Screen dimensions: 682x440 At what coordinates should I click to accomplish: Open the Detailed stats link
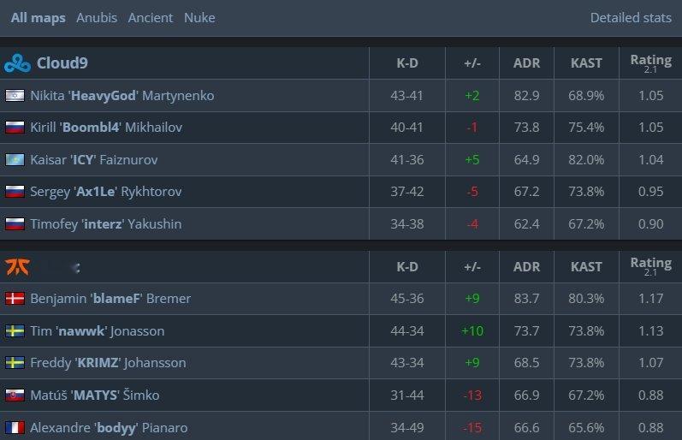coord(631,18)
